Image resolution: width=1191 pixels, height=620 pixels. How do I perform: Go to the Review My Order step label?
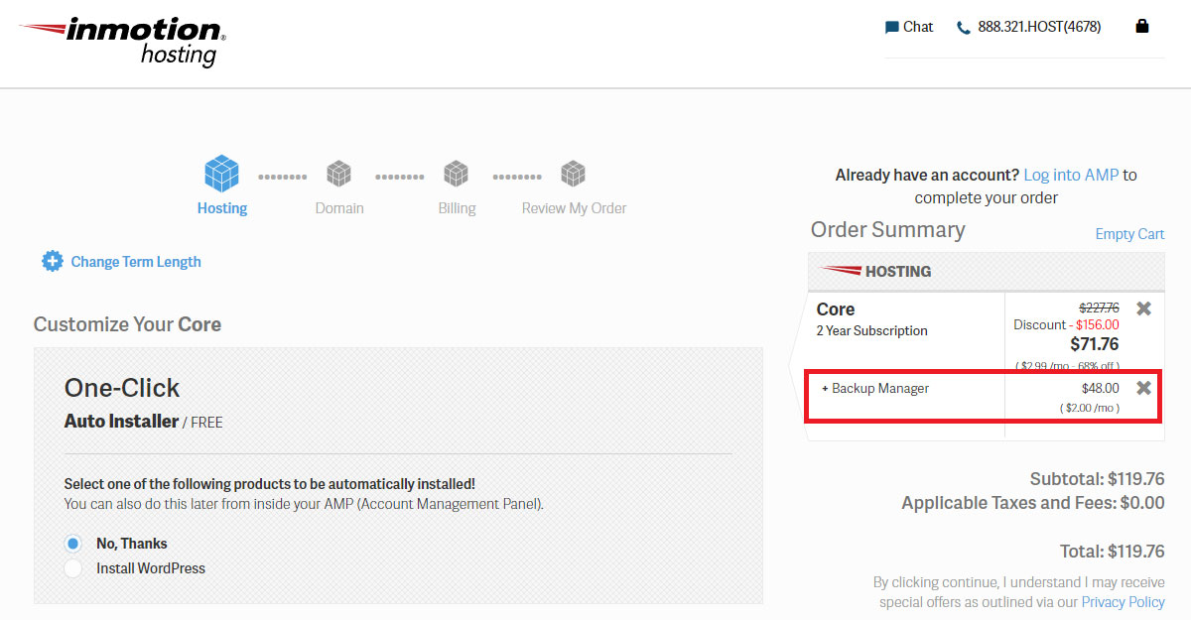coord(574,208)
